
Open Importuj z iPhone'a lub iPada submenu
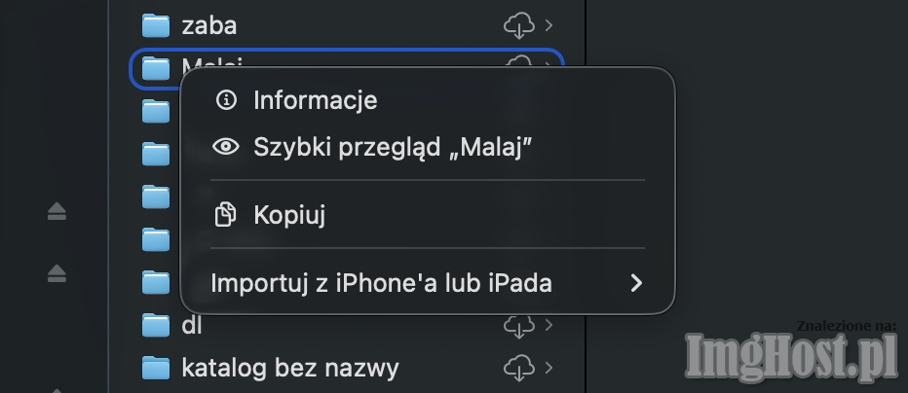(381, 283)
